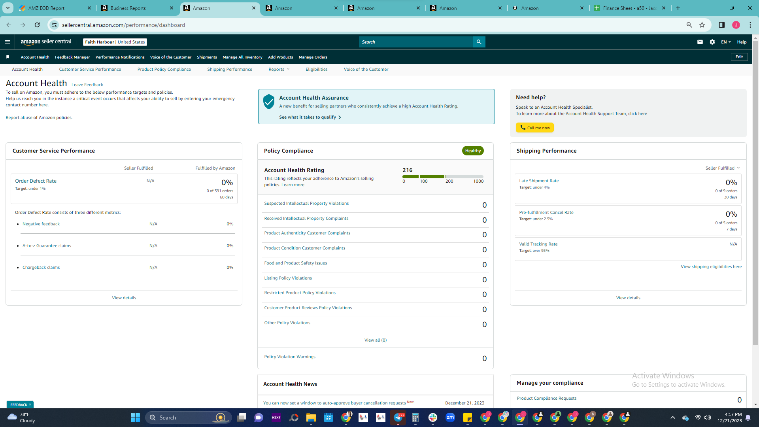Viewport: 759px width, 427px height.
Task: Open Product Policy Compliance submenu tab
Action: 164,69
